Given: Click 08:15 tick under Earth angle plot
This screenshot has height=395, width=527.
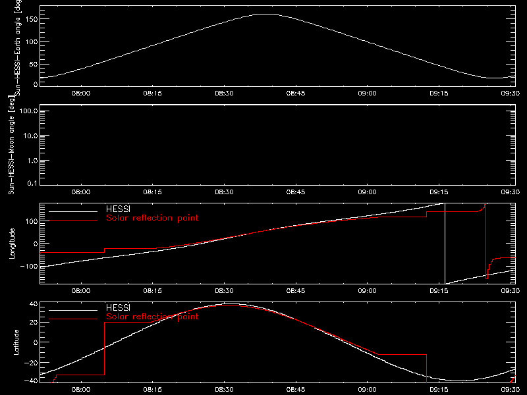Looking at the screenshot, I should 153,93.
